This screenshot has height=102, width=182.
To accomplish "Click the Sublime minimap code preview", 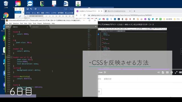I will pyautogui.click(x=90, y=39).
